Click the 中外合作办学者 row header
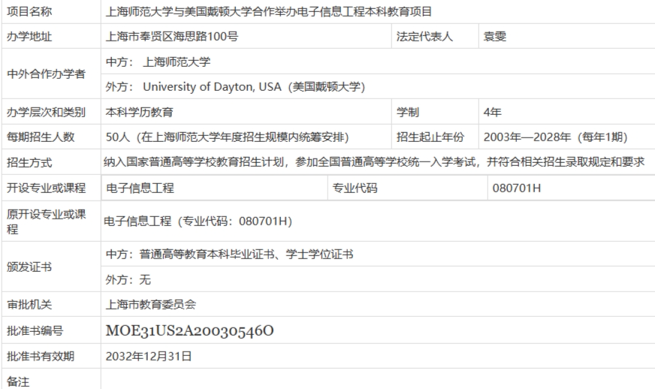Viewport: 655px width, 389px height. pyautogui.click(x=47, y=74)
